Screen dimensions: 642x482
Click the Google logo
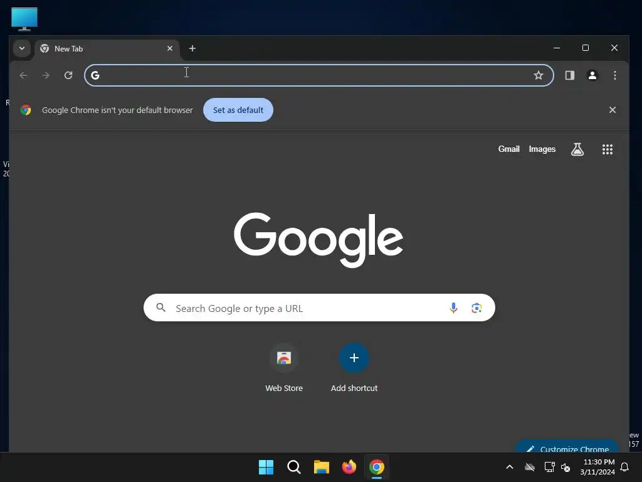(318, 239)
